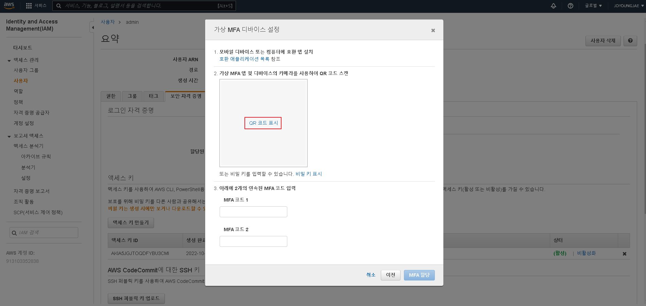Switch to the 그룹 tab
Image resolution: width=646 pixels, height=306 pixels.
(x=132, y=96)
